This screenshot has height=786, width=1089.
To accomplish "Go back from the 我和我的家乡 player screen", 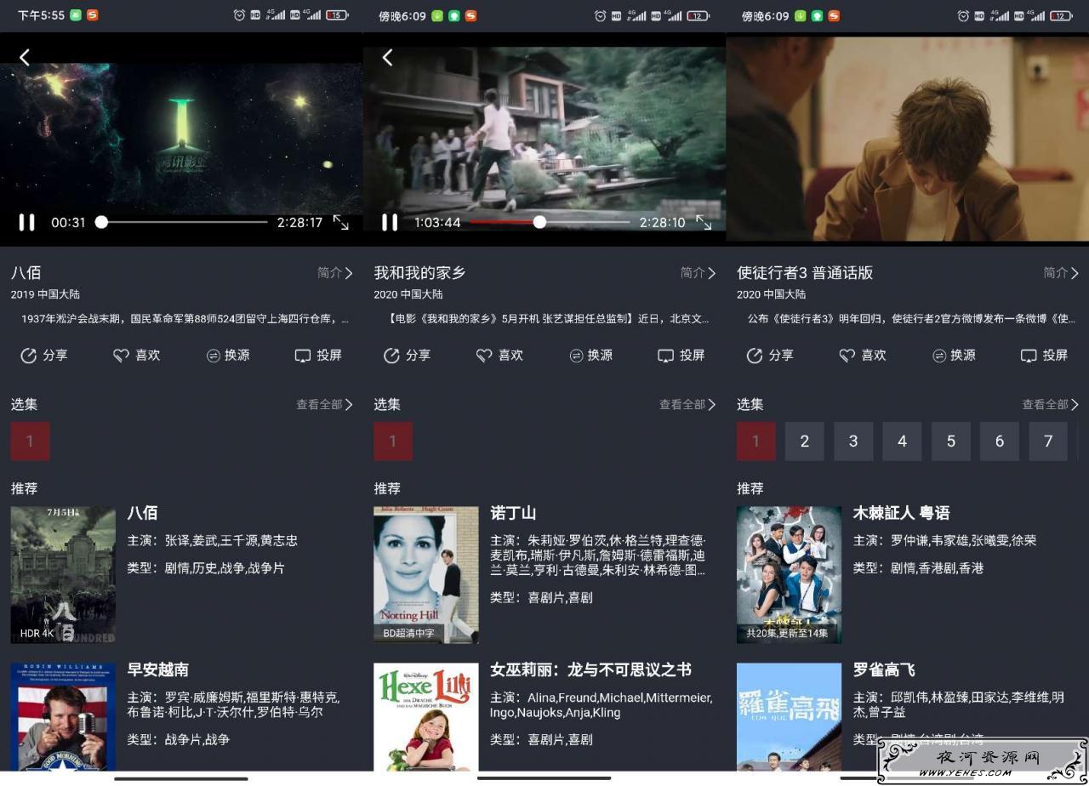I will point(388,57).
